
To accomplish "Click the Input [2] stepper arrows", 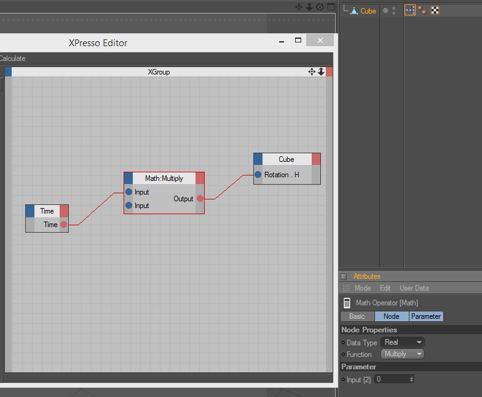I will (412, 379).
